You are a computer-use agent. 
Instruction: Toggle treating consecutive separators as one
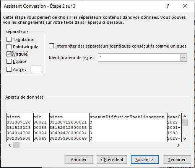tap(51, 46)
